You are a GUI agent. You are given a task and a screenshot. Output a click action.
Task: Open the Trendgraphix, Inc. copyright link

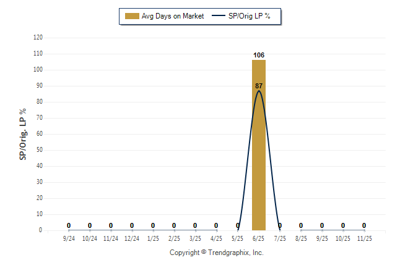click(217, 253)
